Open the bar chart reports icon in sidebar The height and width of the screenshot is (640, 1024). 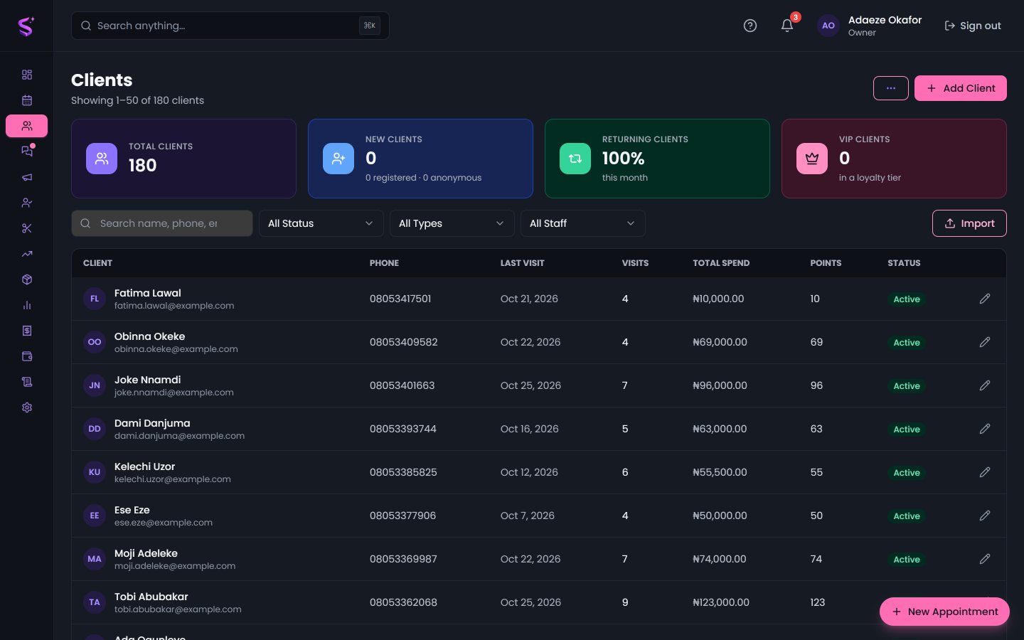[x=27, y=305]
